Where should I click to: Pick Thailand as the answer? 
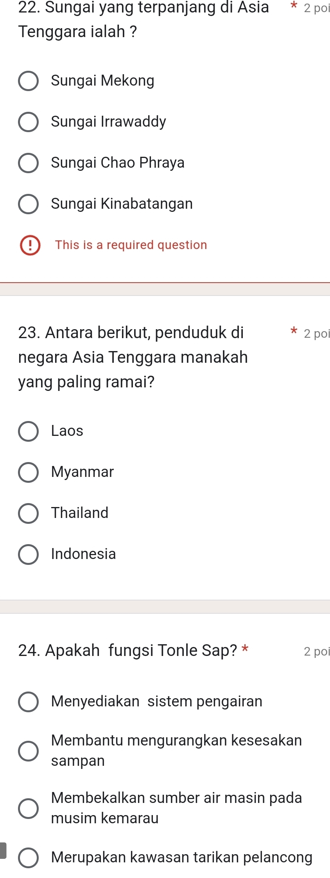coord(29,513)
